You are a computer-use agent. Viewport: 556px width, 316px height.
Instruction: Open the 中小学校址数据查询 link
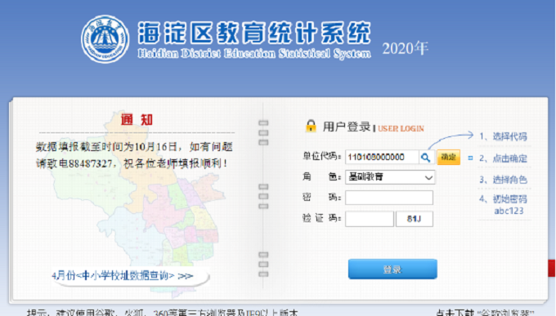pyautogui.click(x=123, y=276)
